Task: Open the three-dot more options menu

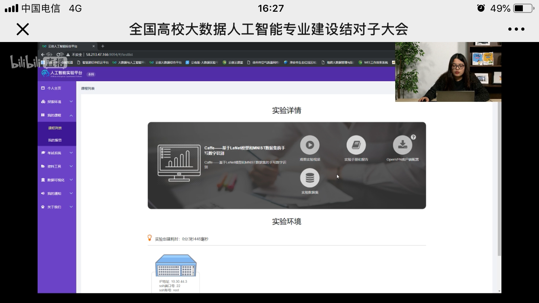Action: pyautogui.click(x=516, y=29)
